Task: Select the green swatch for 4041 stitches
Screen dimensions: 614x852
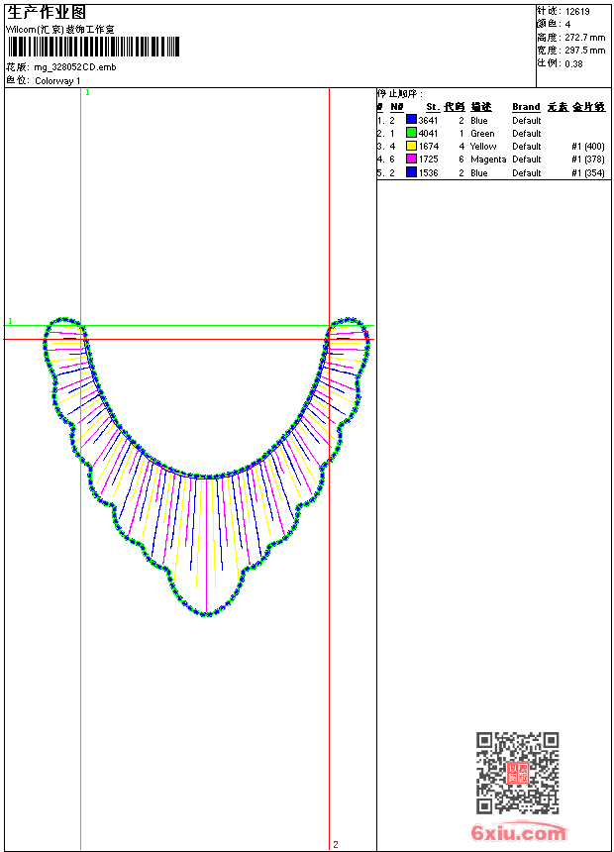Action: (411, 133)
